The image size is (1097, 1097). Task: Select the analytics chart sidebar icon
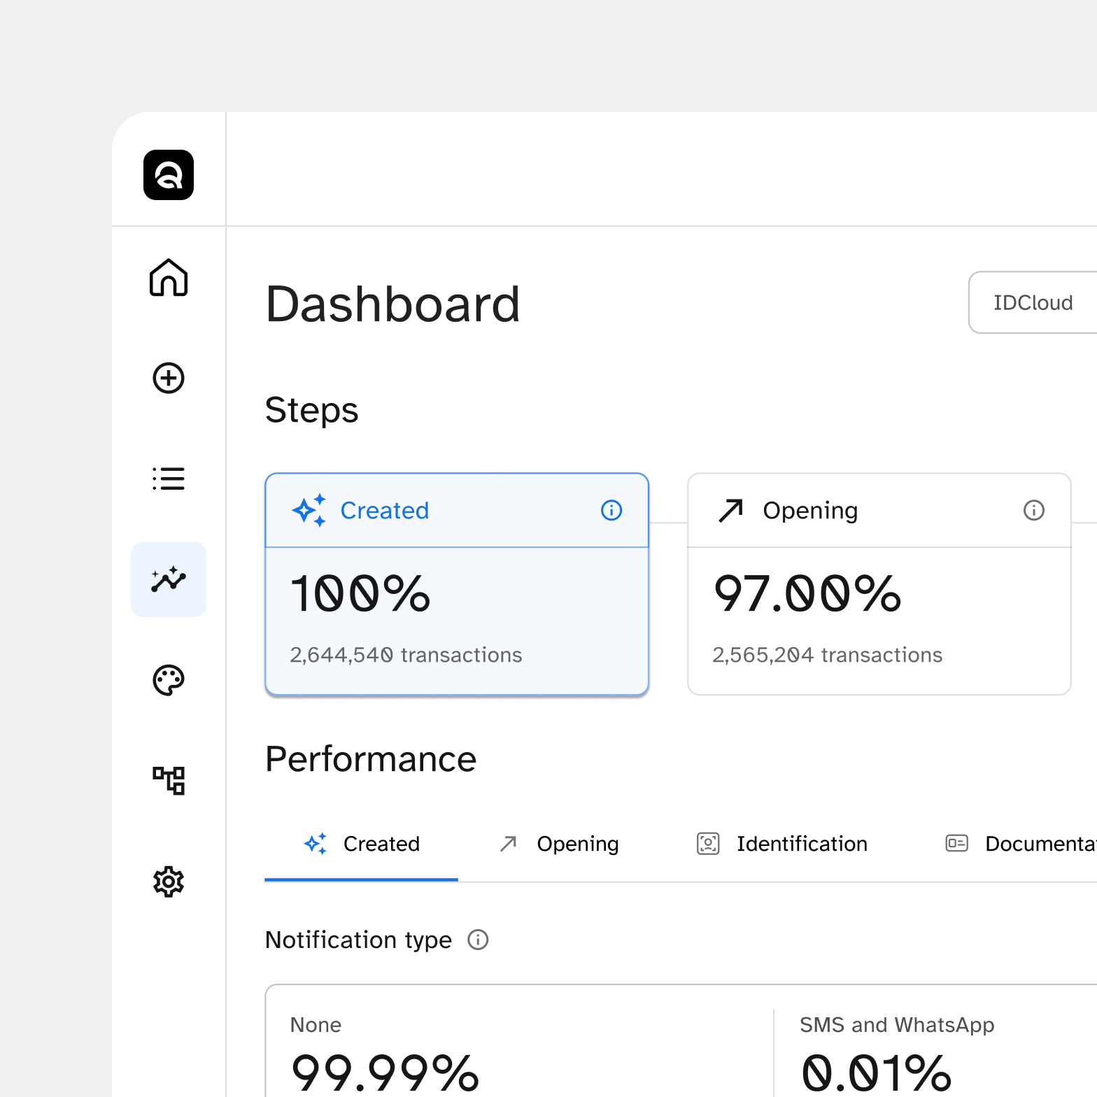(x=169, y=579)
